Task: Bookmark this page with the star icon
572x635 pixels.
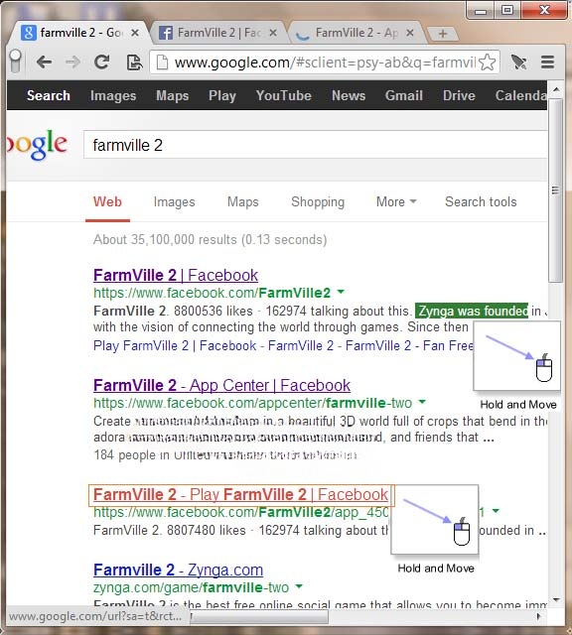Action: 487,63
